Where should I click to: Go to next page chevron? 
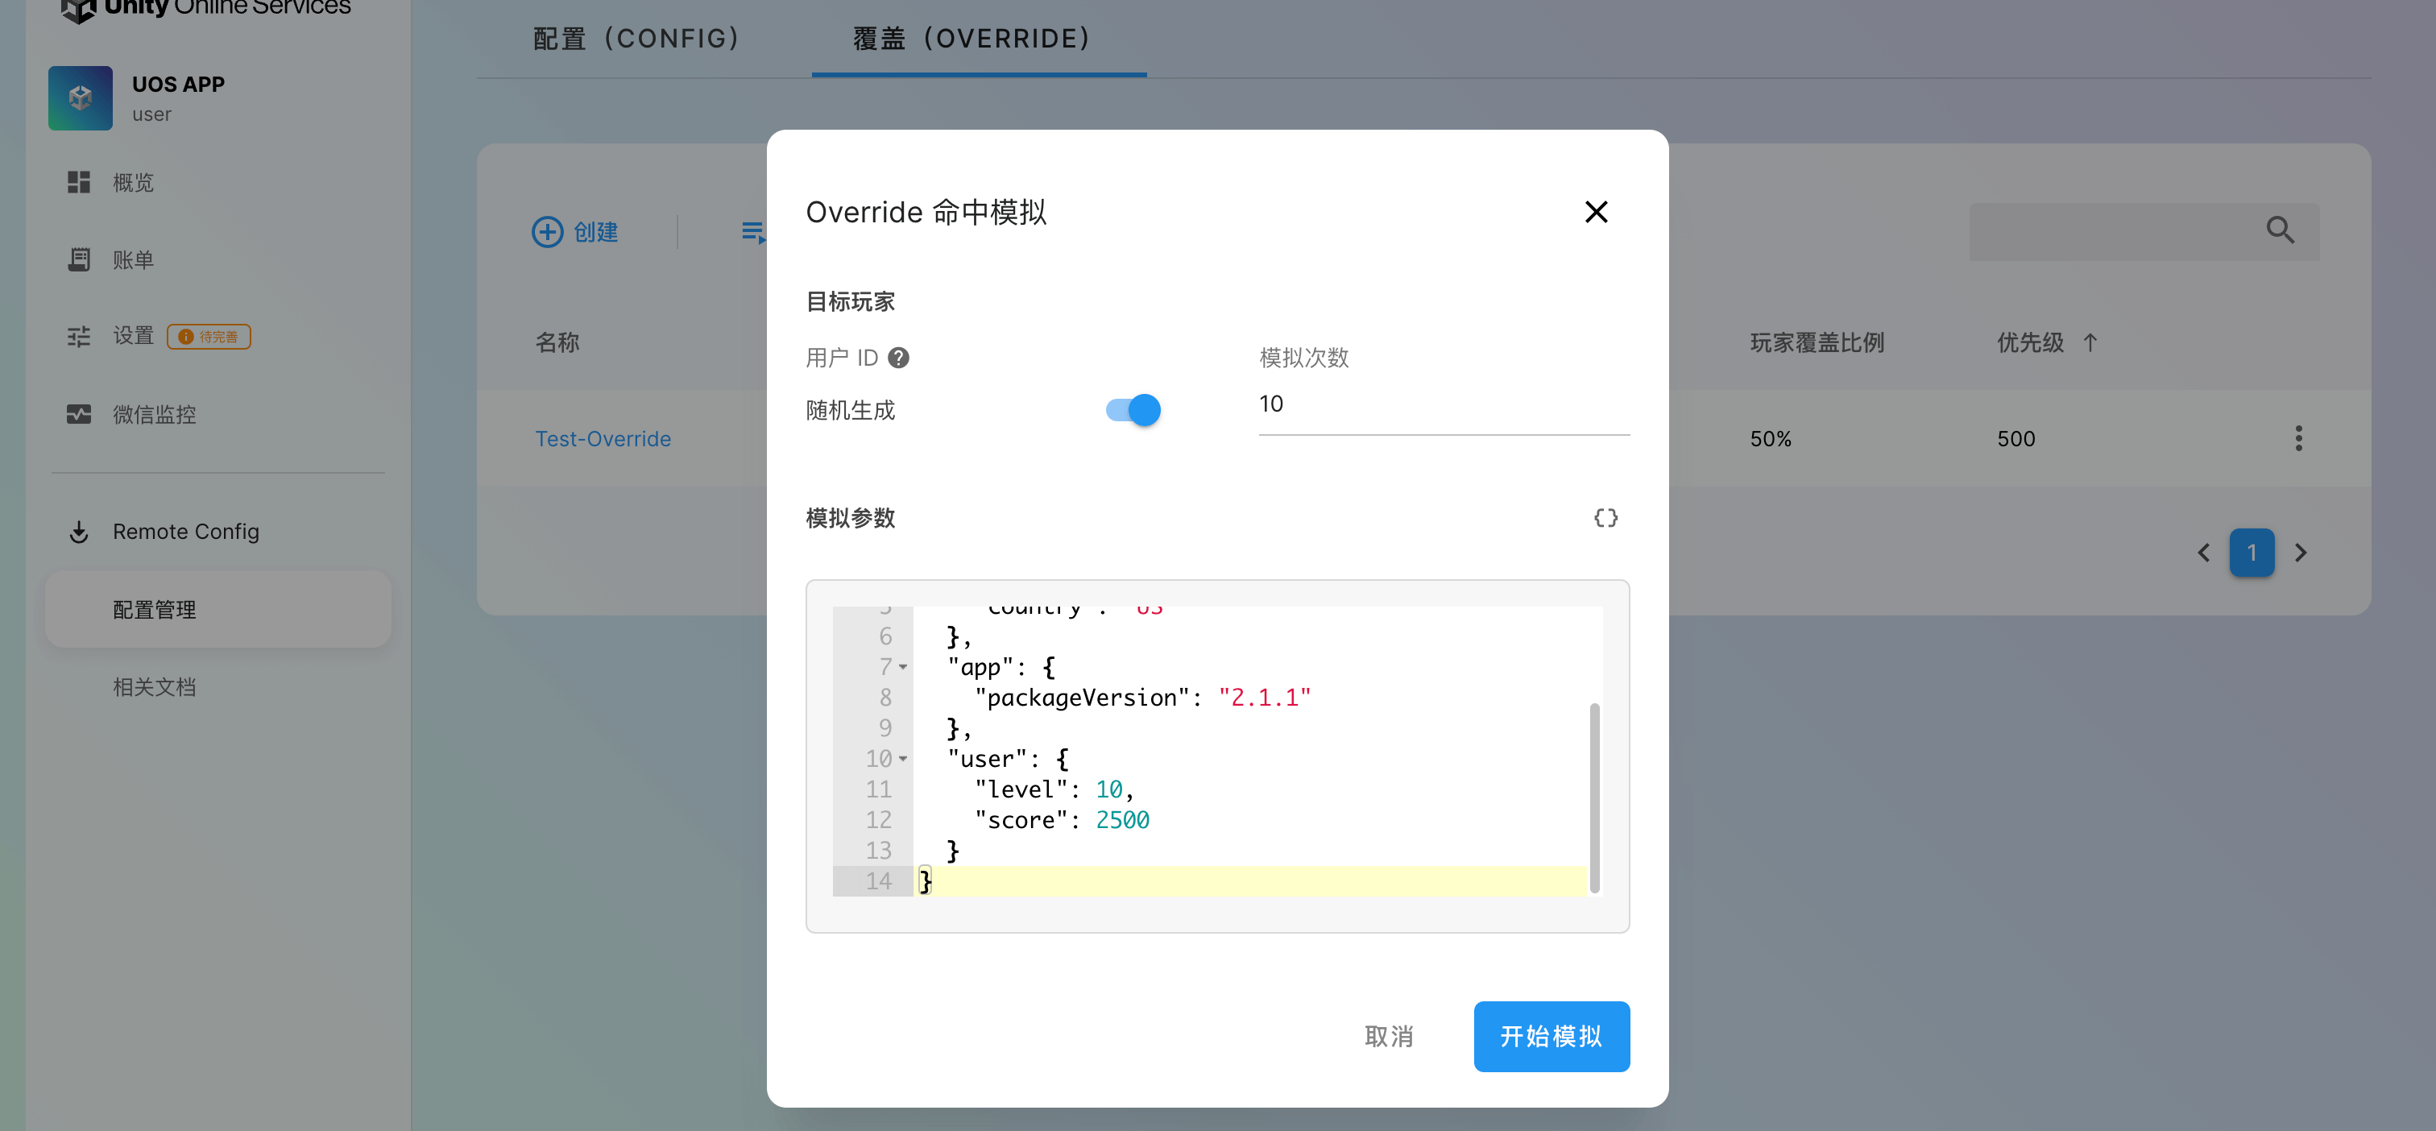point(2301,553)
